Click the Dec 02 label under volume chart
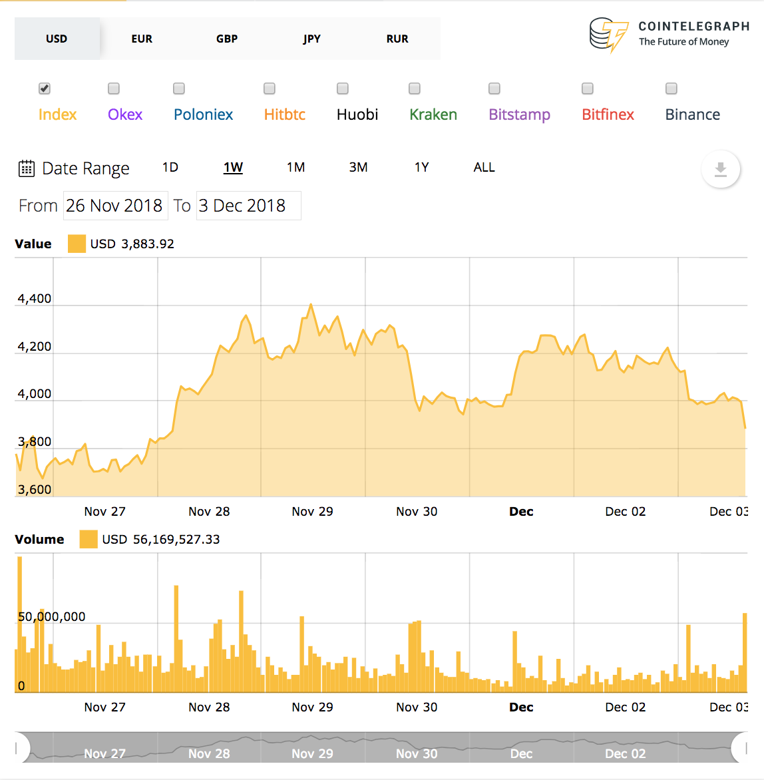This screenshot has height=780, width=764. pos(625,707)
